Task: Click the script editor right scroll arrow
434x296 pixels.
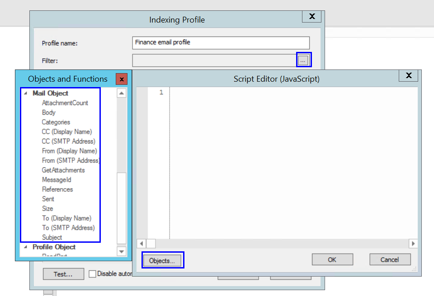Action: click(413, 243)
